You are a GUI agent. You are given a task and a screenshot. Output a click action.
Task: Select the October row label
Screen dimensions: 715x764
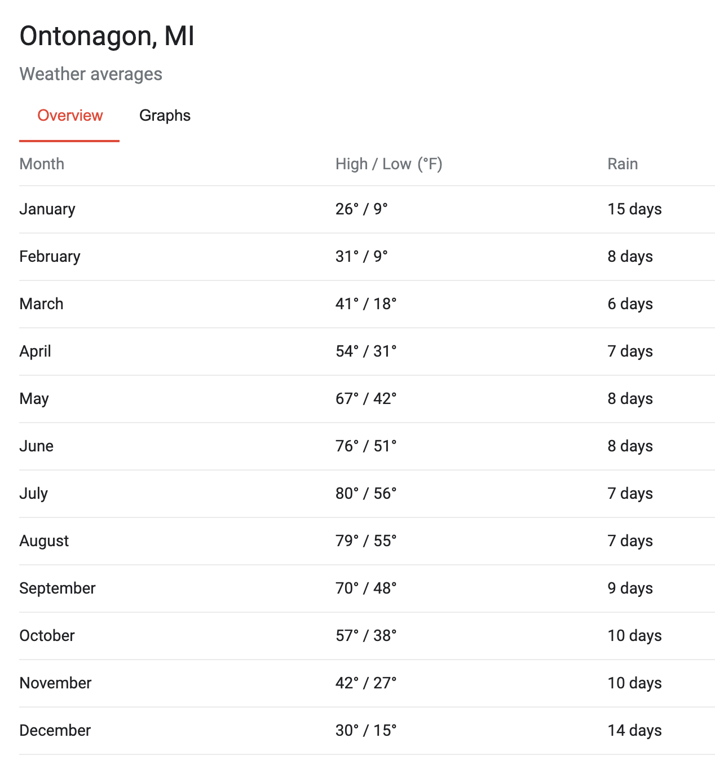[x=47, y=636]
